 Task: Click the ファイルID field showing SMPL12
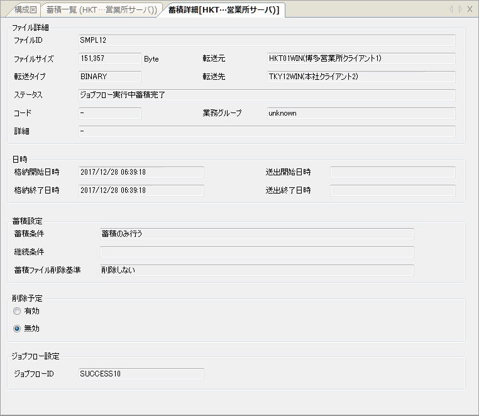click(267, 40)
